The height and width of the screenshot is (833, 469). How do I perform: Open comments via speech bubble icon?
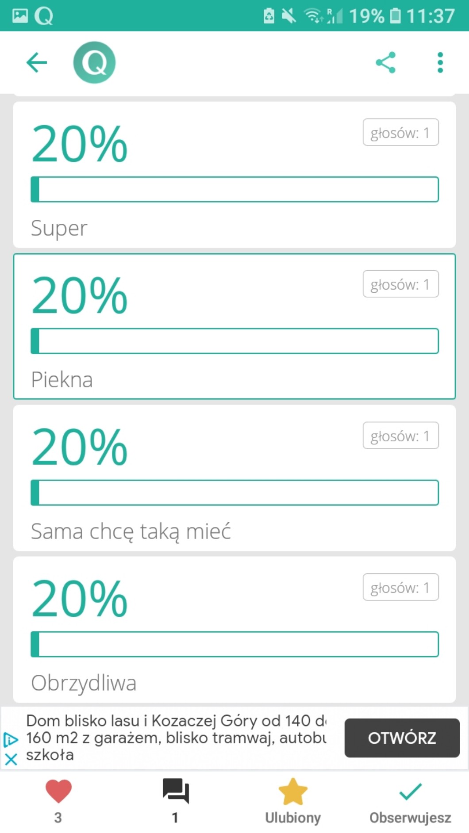click(x=176, y=792)
